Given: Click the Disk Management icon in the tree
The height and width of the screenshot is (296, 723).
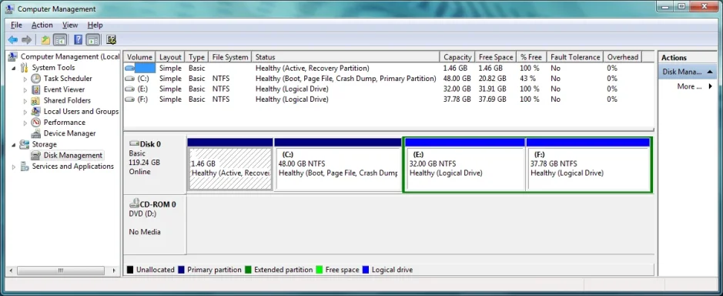Looking at the screenshot, I should click(36, 155).
